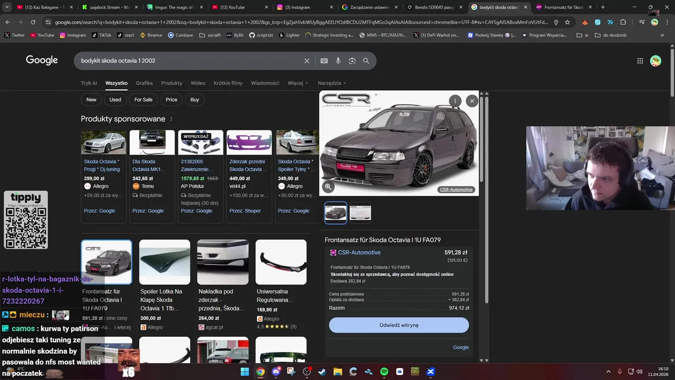Open the socialfi bookmarks folder

pos(210,35)
